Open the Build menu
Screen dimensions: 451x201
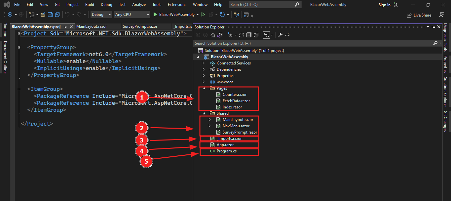(x=90, y=5)
